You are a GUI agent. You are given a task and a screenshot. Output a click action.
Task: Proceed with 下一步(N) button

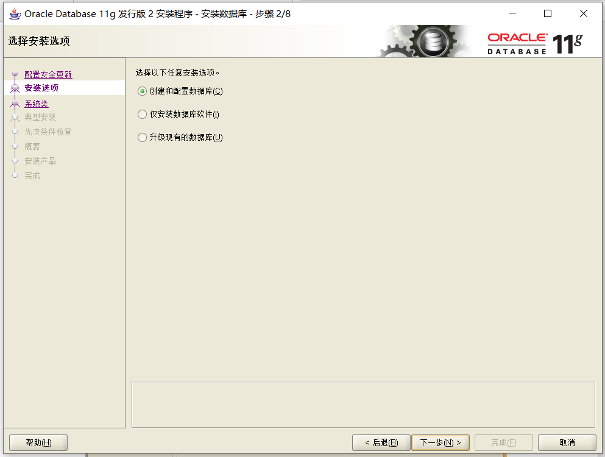[x=440, y=443]
